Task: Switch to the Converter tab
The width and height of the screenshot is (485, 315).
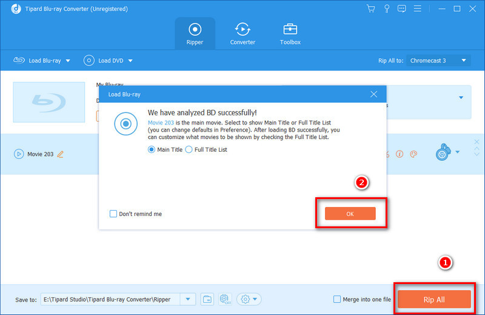Action: pyautogui.click(x=242, y=34)
